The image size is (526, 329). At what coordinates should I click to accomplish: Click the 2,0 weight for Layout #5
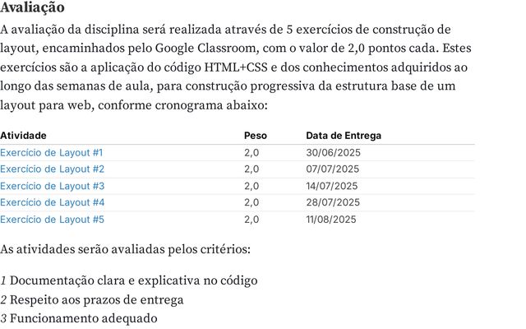pyautogui.click(x=251, y=219)
